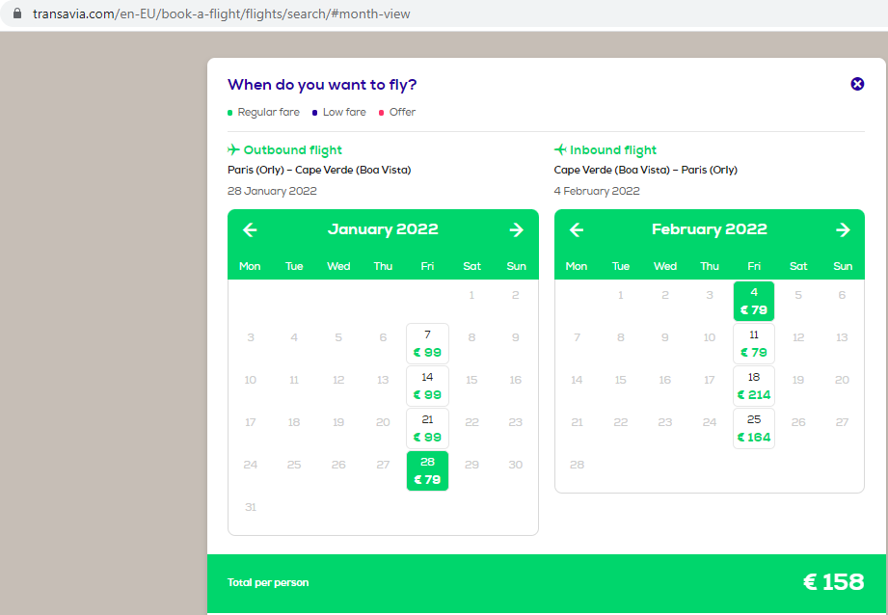Select inbound 11 February at €79

(754, 343)
